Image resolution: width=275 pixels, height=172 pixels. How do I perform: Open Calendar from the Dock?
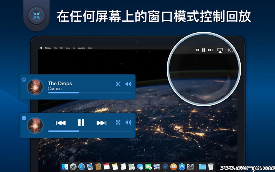(107, 166)
